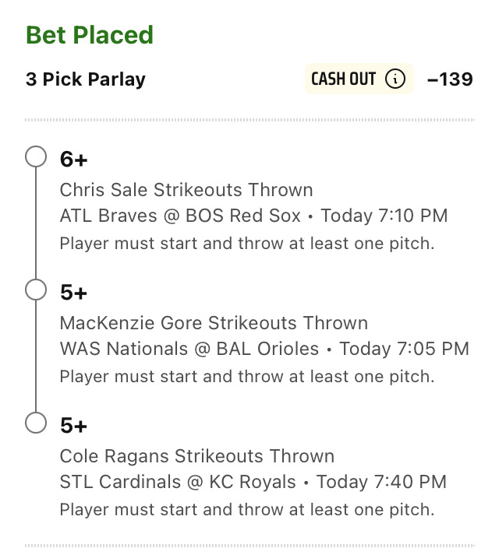The height and width of the screenshot is (555, 499).
Task: Select the Cole Ragans leg status circle
Action: click(36, 422)
